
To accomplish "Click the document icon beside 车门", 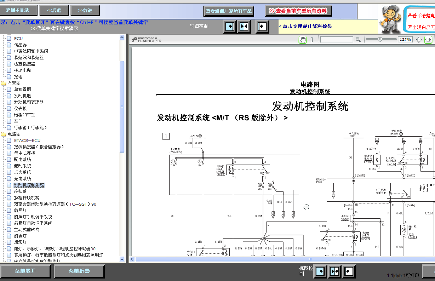I will click(9, 121).
